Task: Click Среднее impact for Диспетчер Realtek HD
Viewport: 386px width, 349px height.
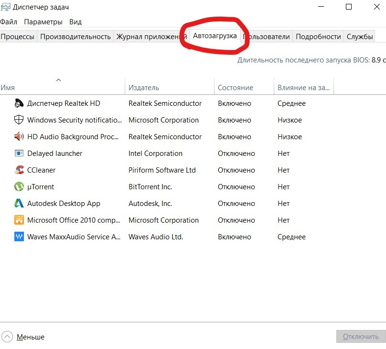Action: tap(291, 103)
